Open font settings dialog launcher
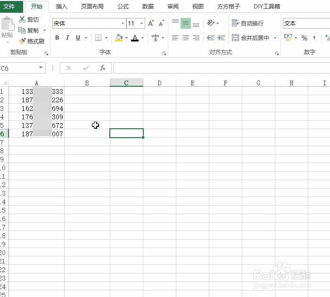The height and width of the screenshot is (297, 330). [x=164, y=53]
